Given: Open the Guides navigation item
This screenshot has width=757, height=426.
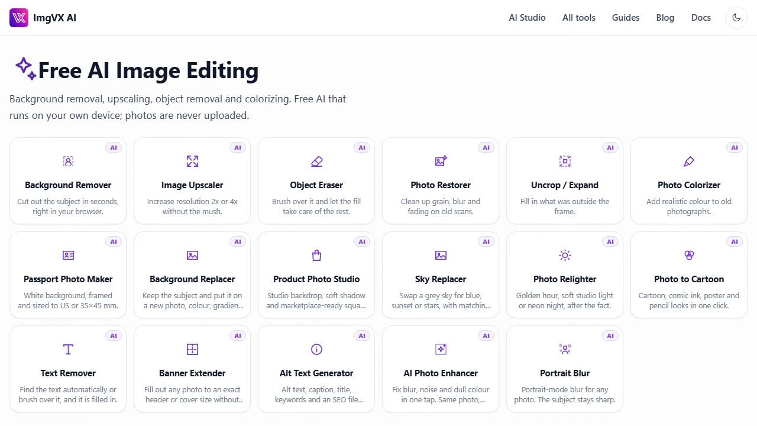Looking at the screenshot, I should (x=626, y=18).
